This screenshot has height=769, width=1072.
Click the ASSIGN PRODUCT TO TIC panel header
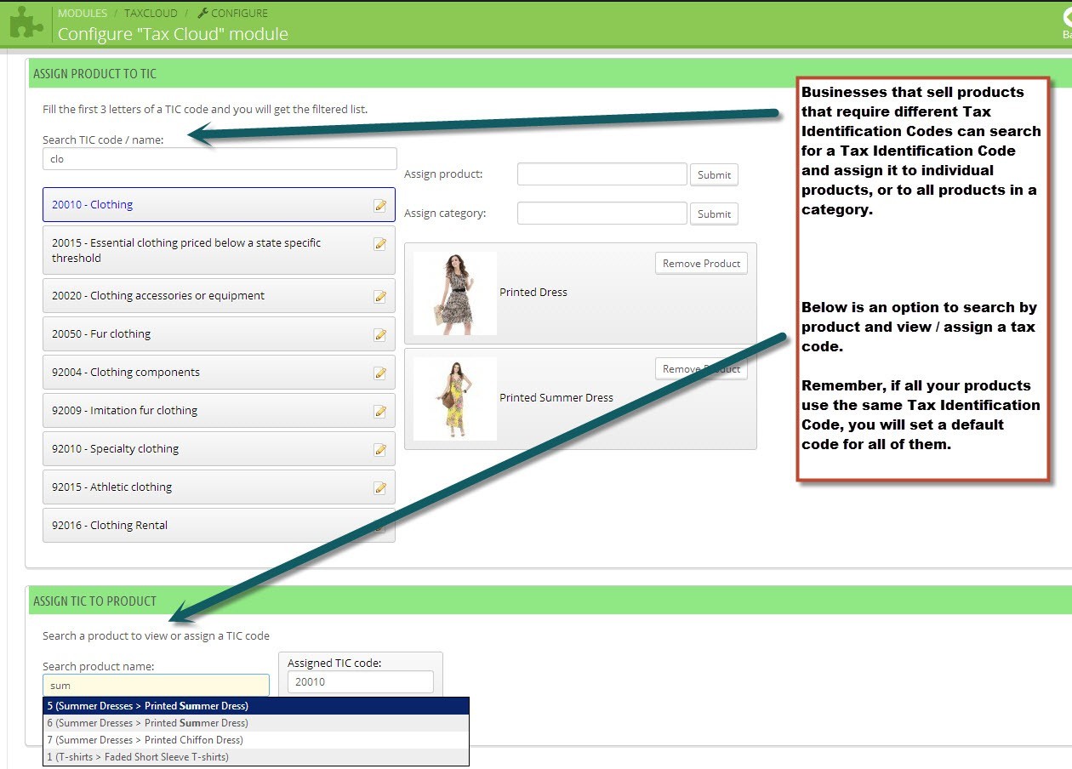tap(550, 74)
